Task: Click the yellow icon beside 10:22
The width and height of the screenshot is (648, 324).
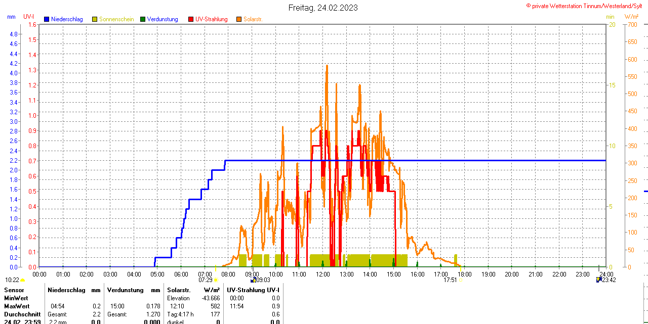Action: click(x=23, y=280)
